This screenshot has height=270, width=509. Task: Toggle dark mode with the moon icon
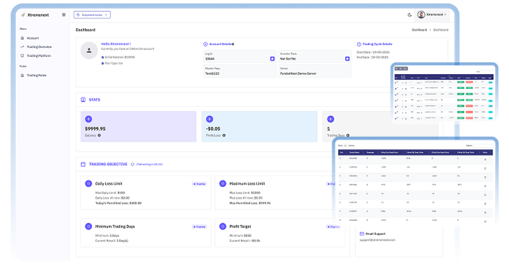tap(410, 15)
